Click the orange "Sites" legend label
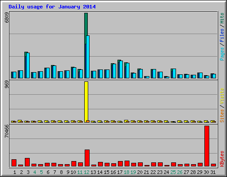The height and width of the screenshot is (177, 227). [222, 116]
